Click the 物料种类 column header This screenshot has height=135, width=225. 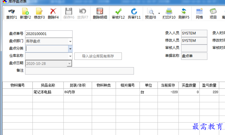coord(104,85)
